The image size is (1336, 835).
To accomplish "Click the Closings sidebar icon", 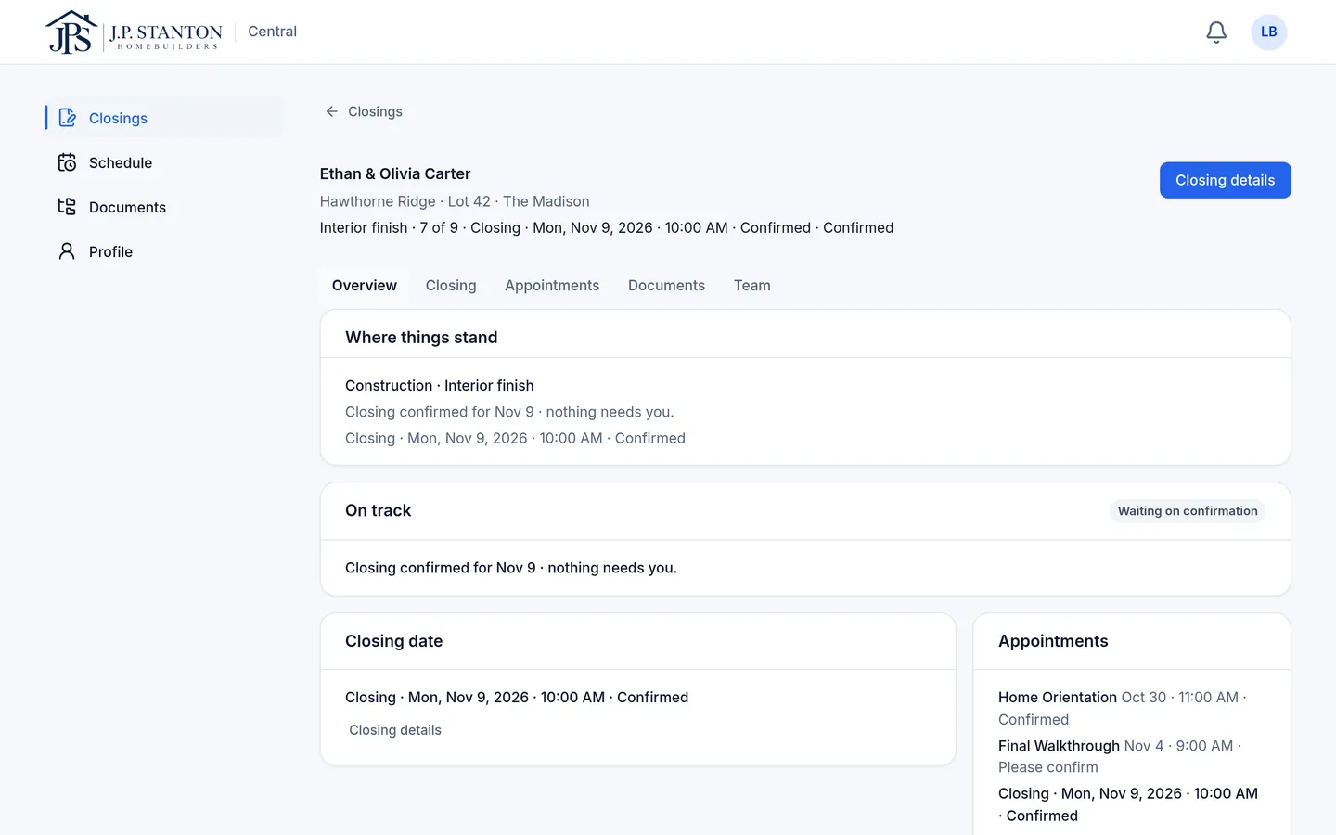I will pos(67,118).
